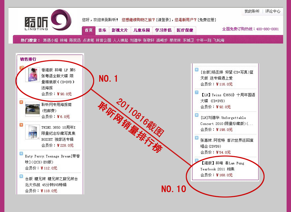
Task: Go to the 学习伴侣 tab
Action: [x=163, y=30]
